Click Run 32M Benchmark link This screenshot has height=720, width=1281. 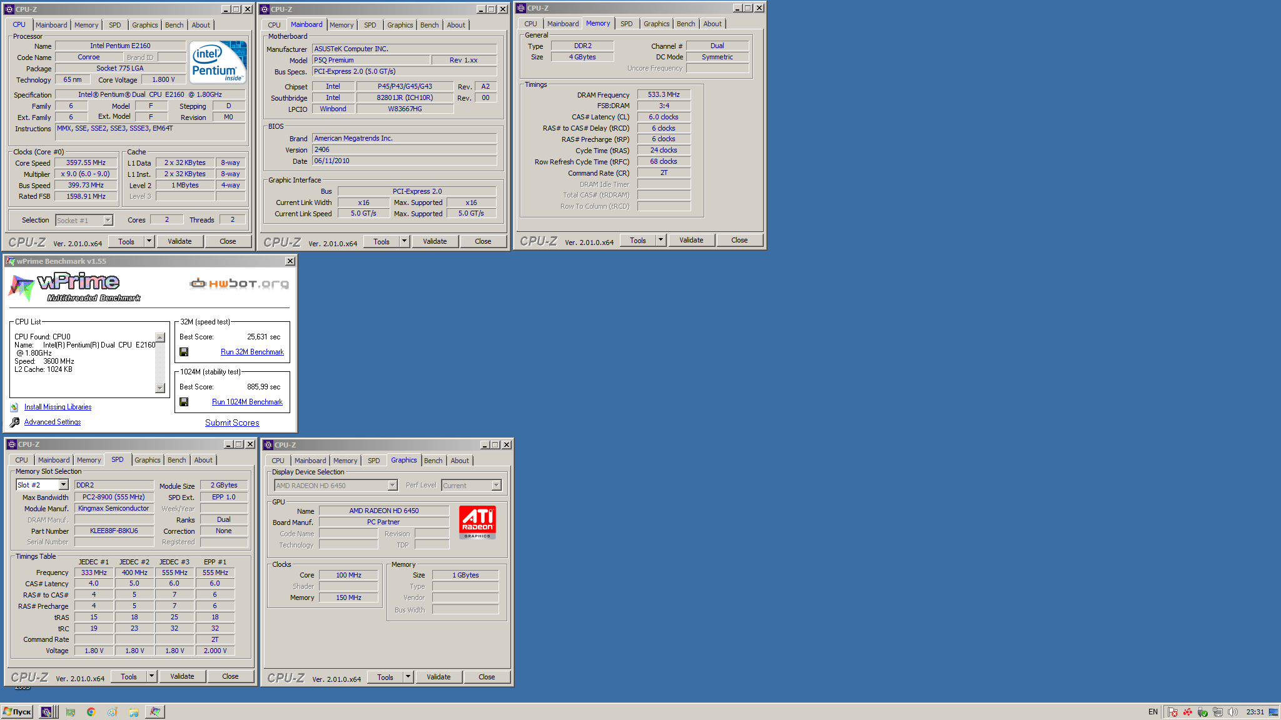point(252,352)
